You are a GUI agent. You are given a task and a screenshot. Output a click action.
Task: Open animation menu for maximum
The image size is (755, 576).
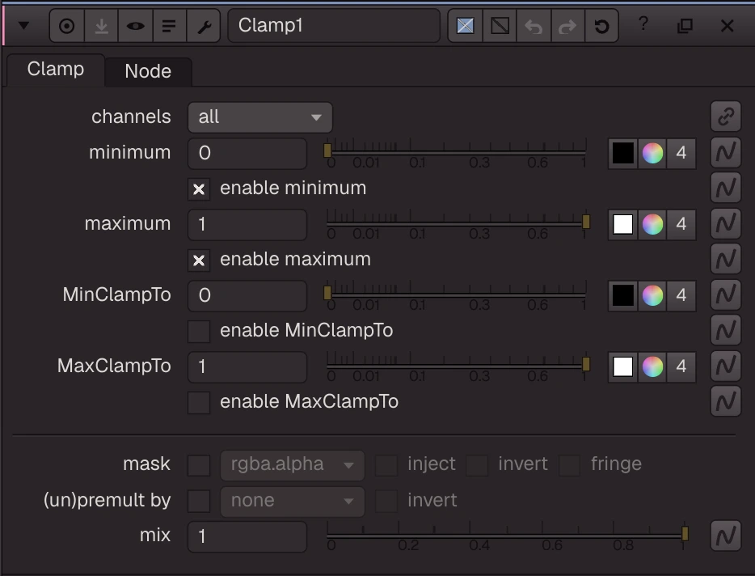[x=726, y=223]
